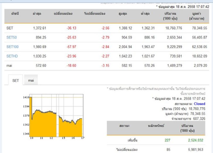Click SET100 value 62,538.05
This screenshot has height=153, width=213.
[200, 47]
